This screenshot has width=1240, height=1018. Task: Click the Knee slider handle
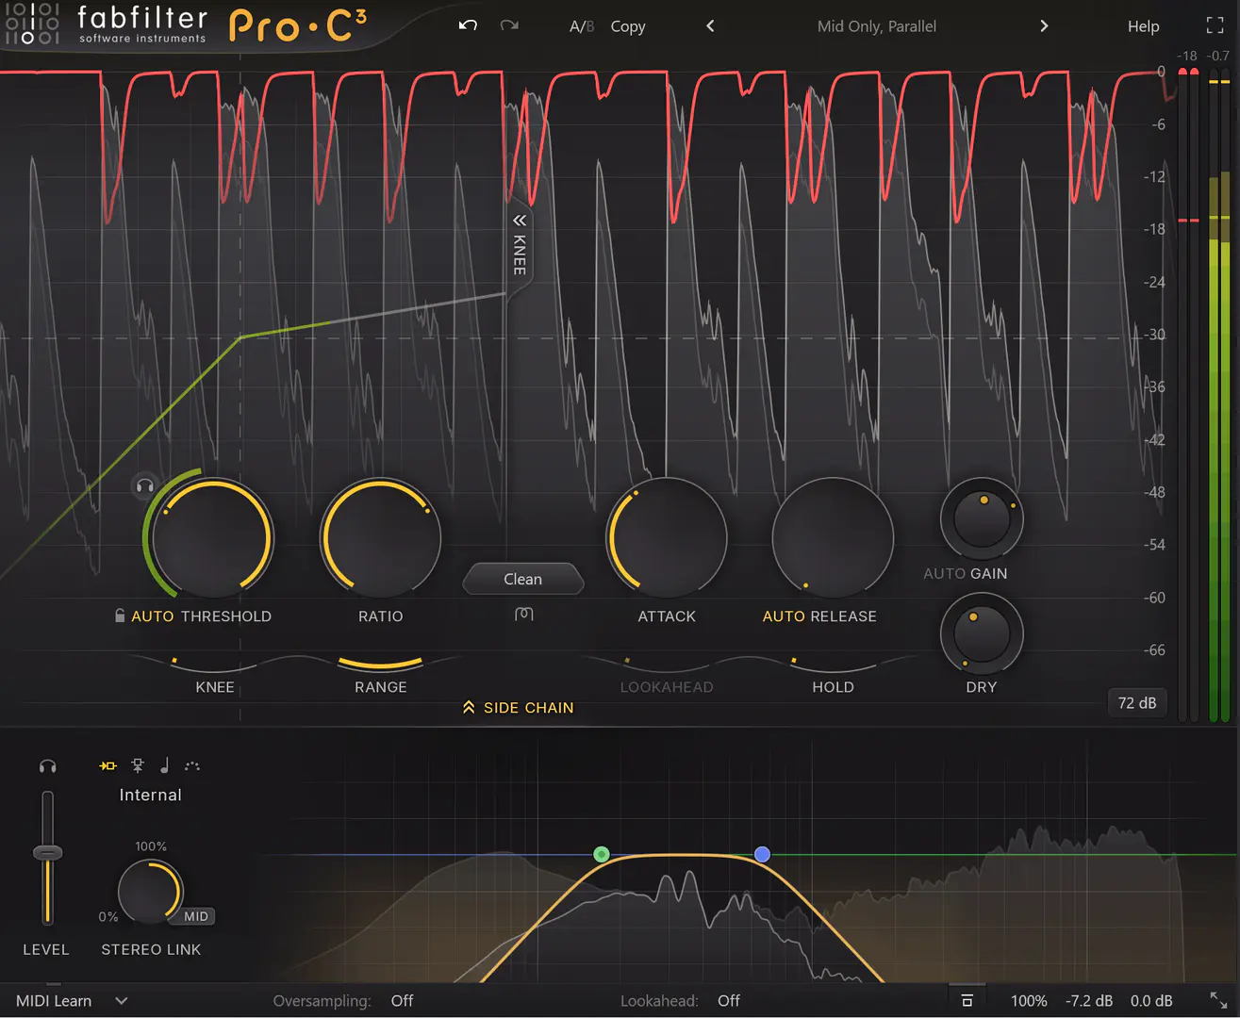(x=174, y=661)
